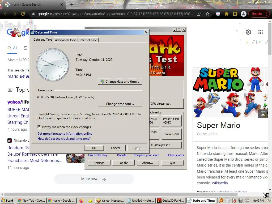Toggle Notify me when the clock changes
Screen dimensions: 272x204
[39, 127]
